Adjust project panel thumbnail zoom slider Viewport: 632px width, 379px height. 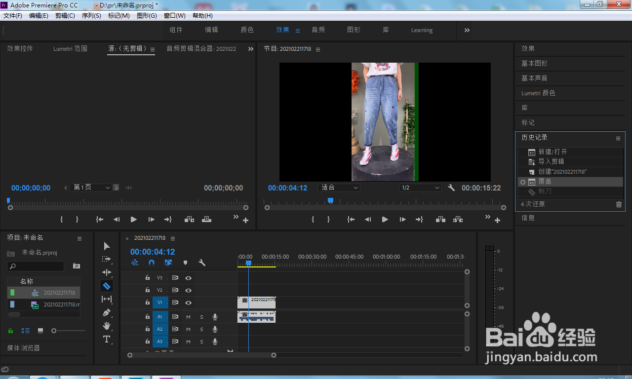click(54, 331)
